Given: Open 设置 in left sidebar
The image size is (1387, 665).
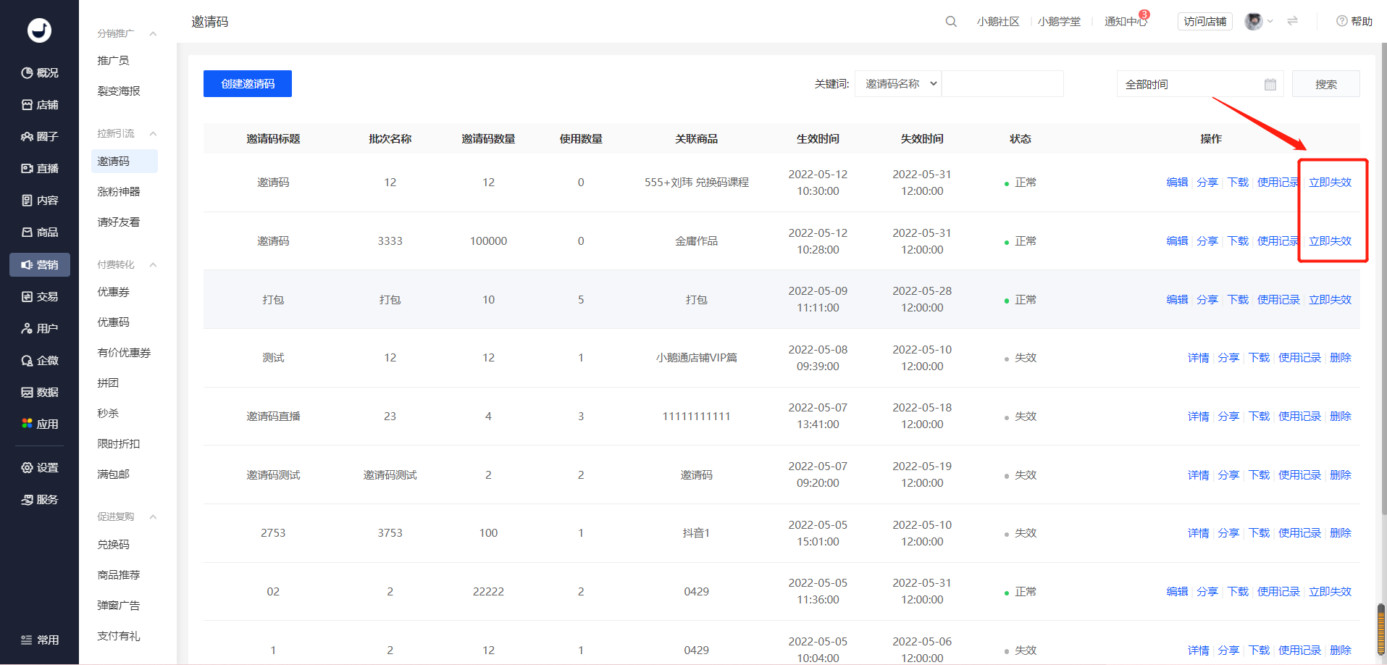Looking at the screenshot, I should pyautogui.click(x=40, y=467).
